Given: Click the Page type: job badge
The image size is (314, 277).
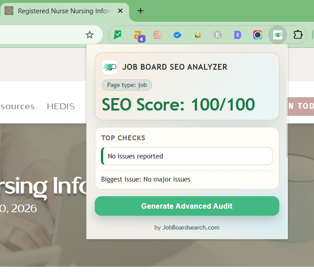Looking at the screenshot, I should (x=127, y=85).
